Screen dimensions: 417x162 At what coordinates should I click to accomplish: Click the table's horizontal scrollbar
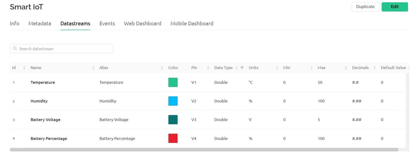click(204, 150)
